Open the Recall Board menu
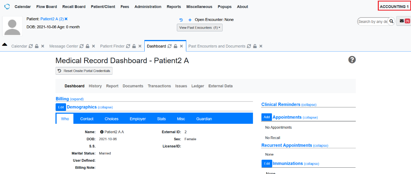Image resolution: width=411 pixels, height=174 pixels. (74, 7)
